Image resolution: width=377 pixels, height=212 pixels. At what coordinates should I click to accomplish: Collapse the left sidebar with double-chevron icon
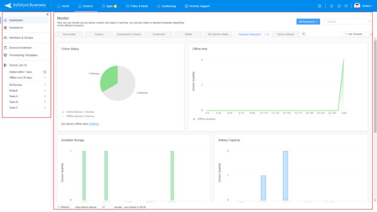[x=47, y=14]
